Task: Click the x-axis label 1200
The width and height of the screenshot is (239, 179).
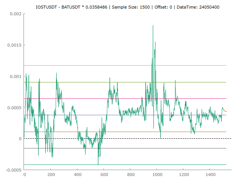Action: pyautogui.click(x=184, y=175)
